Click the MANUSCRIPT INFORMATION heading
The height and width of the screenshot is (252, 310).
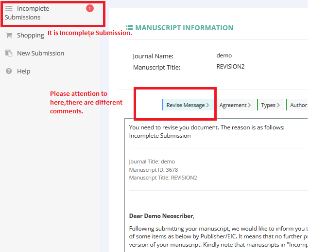coord(184,28)
